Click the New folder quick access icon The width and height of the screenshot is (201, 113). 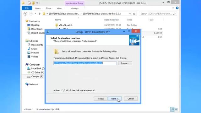(x=33, y=3)
